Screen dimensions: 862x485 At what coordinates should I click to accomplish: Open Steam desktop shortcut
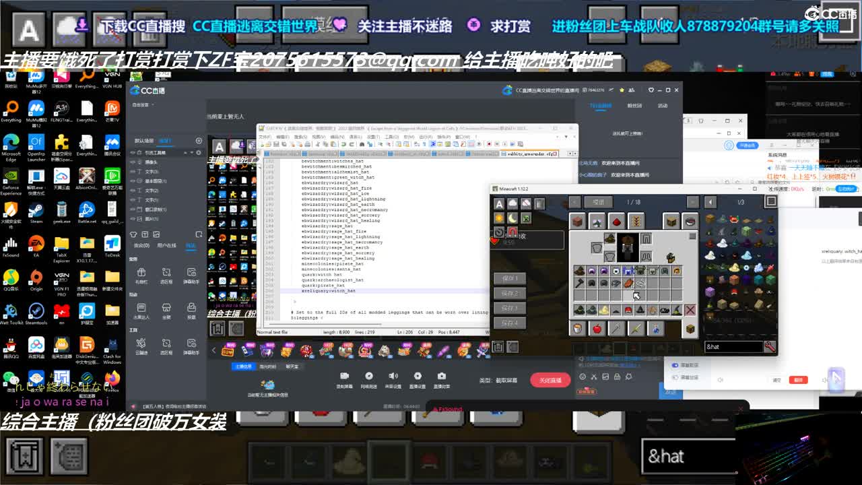click(36, 212)
